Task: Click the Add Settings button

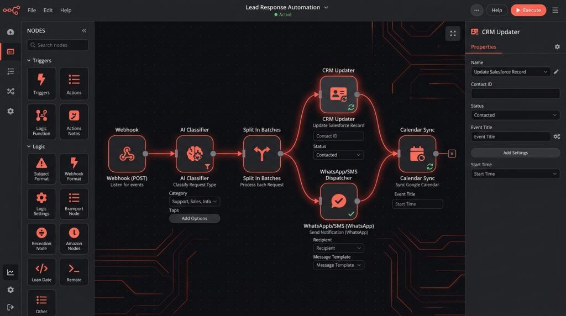Action: 516,152
